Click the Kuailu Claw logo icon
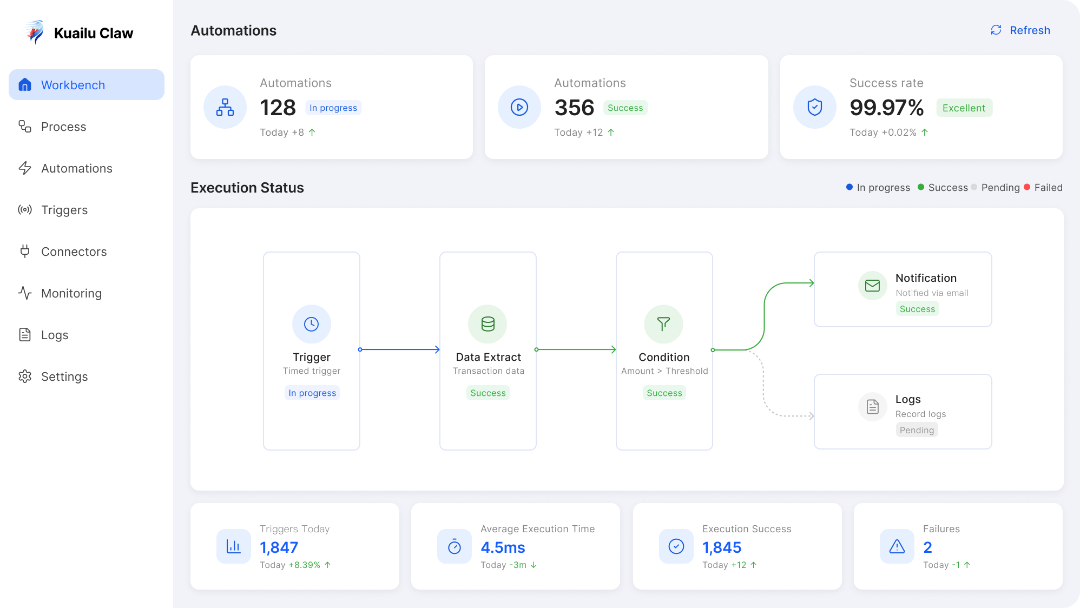The height and width of the screenshot is (608, 1080). pos(35,32)
